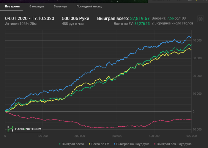This screenshot has height=148, width=208.
Task: Select the 6 месяцев tab
Action: click(37, 6)
